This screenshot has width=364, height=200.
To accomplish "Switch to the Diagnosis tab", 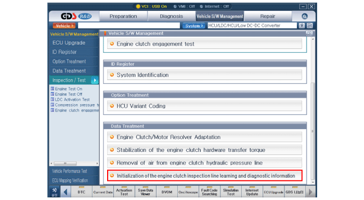I will tap(171, 16).
